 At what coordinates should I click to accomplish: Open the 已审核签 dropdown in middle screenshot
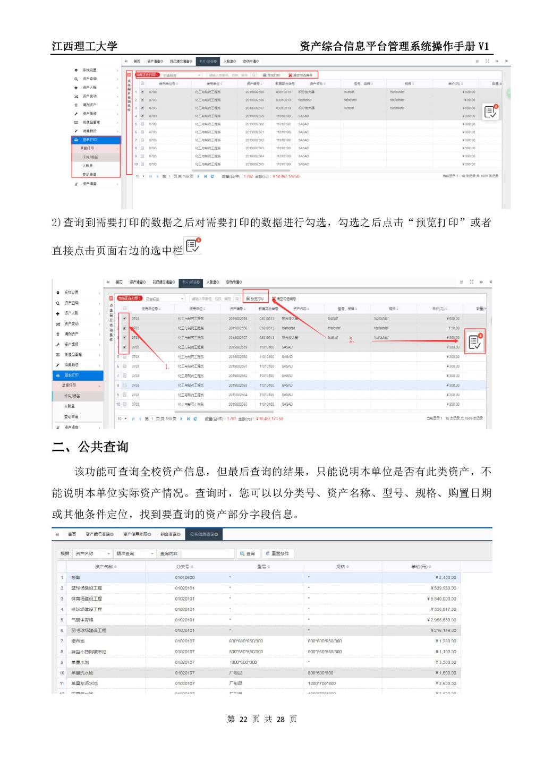coord(165,299)
